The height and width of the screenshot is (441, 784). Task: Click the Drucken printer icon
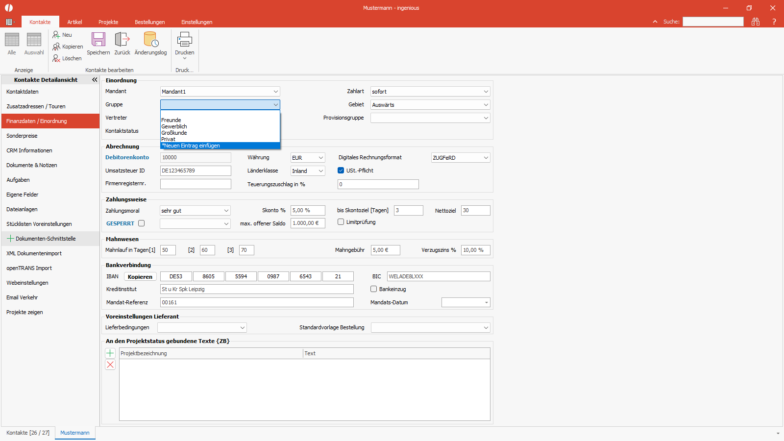click(184, 40)
